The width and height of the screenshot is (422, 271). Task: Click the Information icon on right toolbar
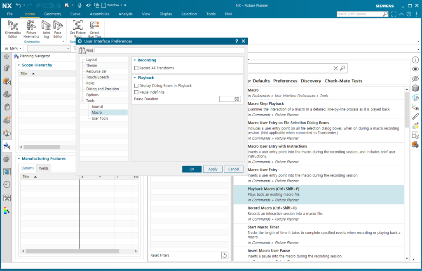pos(415,60)
